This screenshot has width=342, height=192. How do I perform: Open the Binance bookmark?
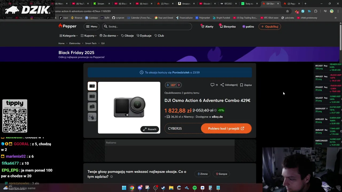[x=76, y=18]
